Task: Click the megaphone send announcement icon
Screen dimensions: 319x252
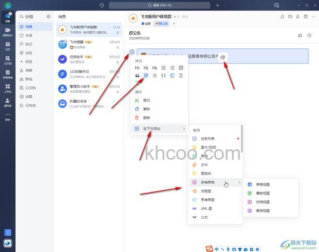Action: [x=300, y=35]
